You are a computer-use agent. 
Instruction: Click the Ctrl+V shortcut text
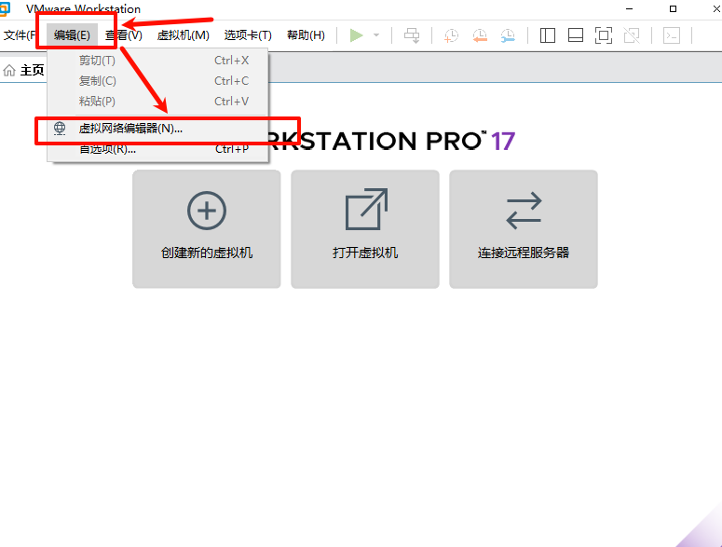232,101
